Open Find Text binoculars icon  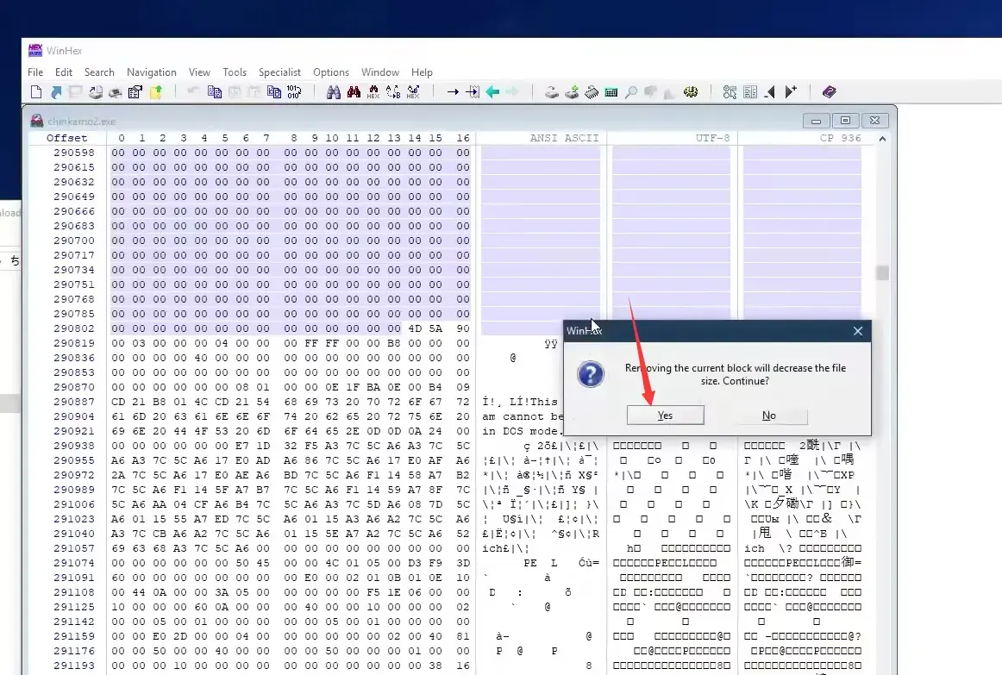[334, 92]
